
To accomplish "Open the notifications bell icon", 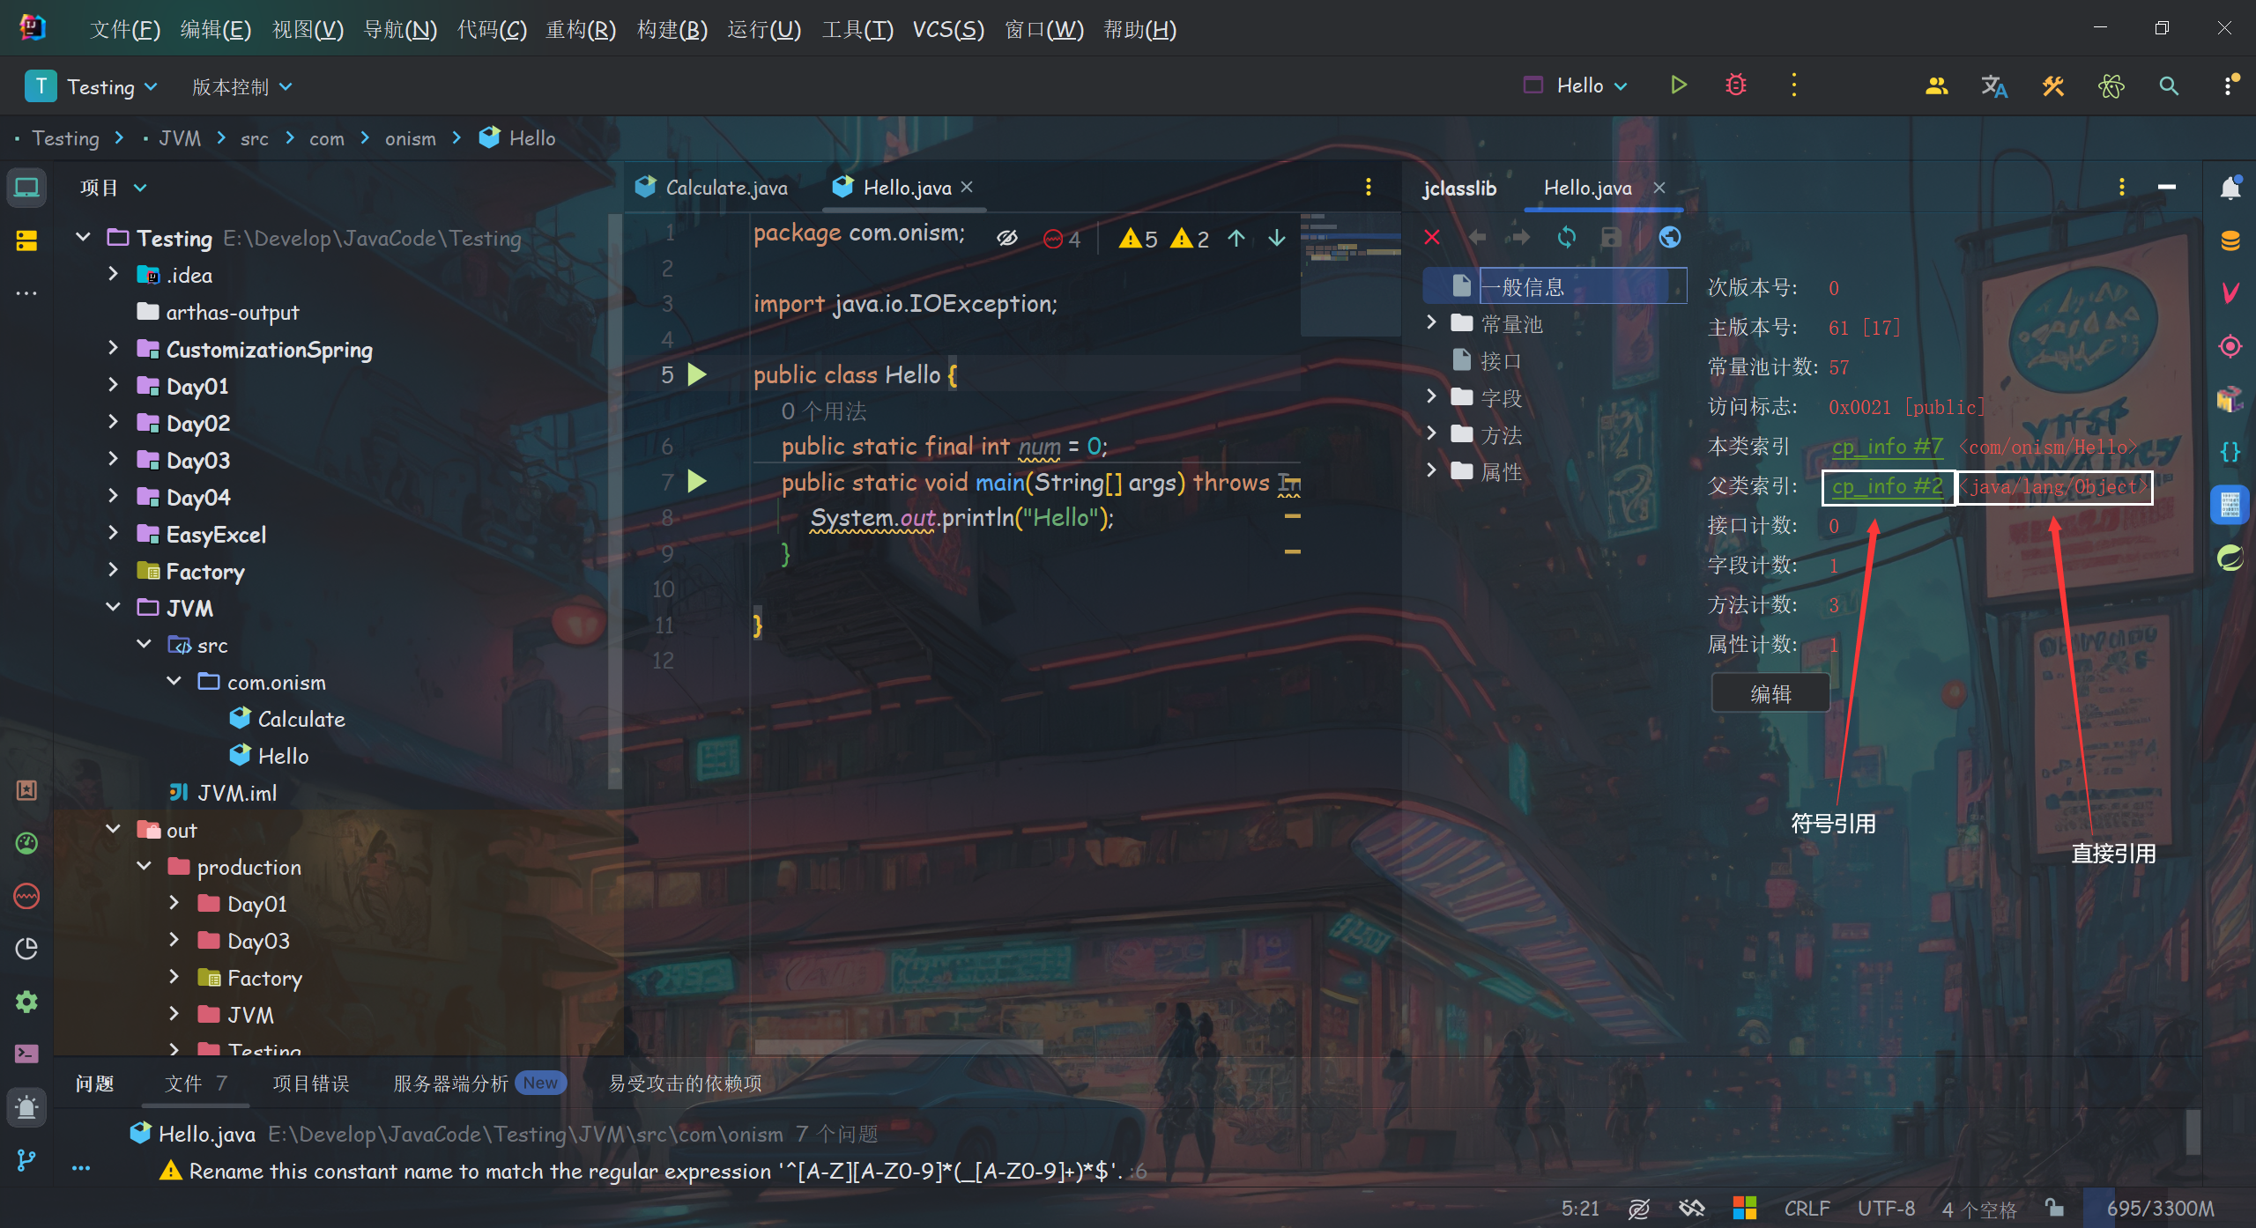I will click(2230, 188).
